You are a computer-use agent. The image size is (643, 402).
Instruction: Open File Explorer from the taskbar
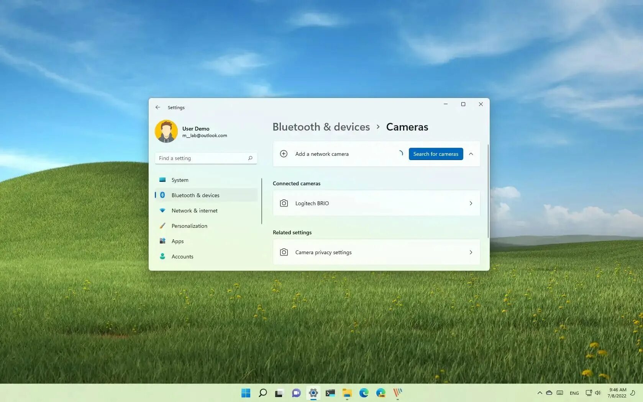tap(347, 393)
